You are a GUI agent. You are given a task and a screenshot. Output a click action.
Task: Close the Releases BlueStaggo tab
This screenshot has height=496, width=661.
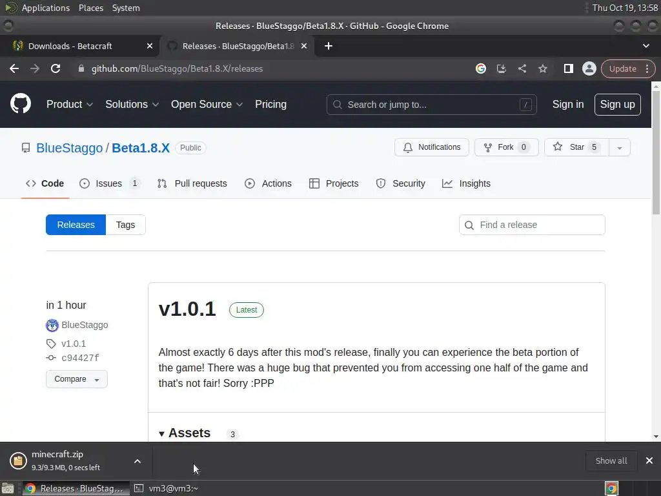[304, 46]
